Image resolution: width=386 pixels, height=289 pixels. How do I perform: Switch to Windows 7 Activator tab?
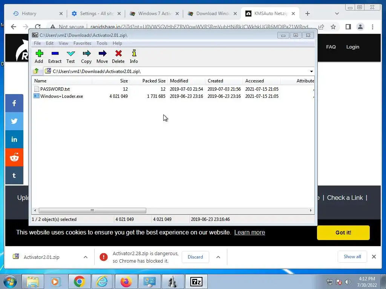155,14
